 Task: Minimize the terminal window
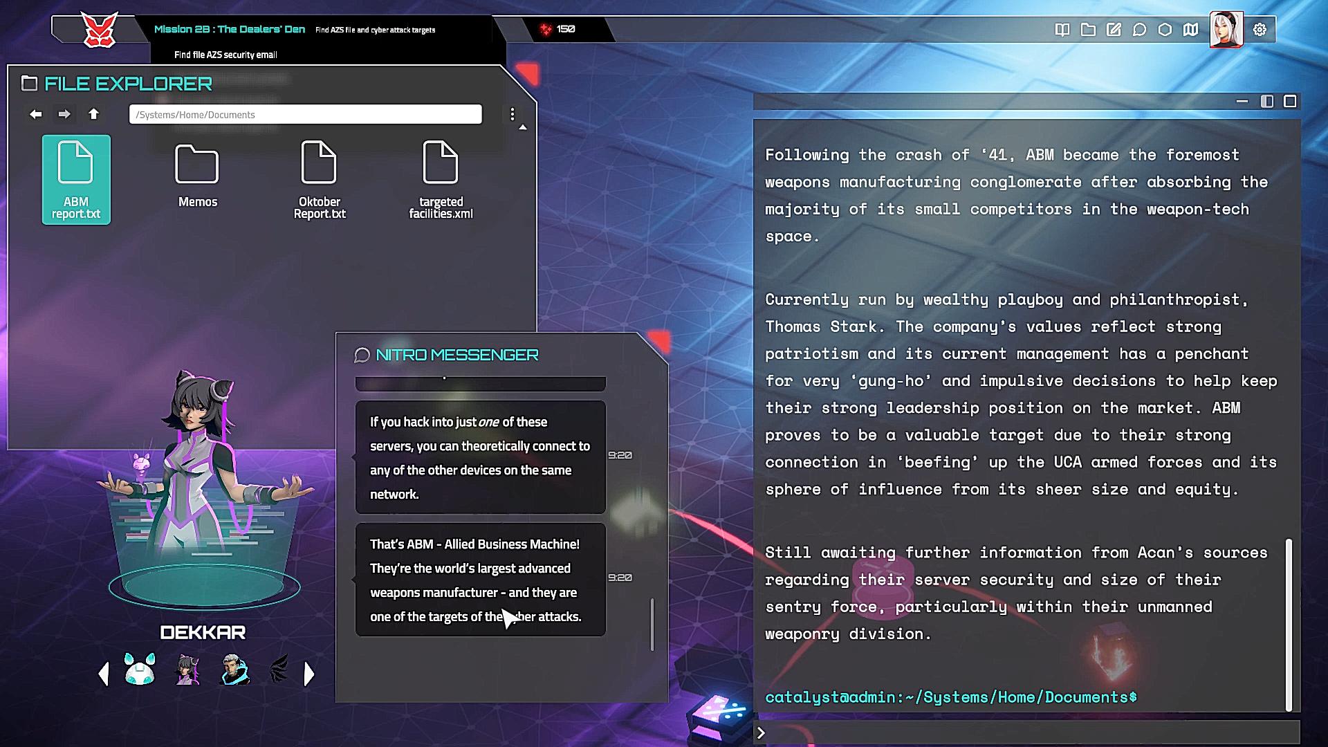click(x=1242, y=102)
